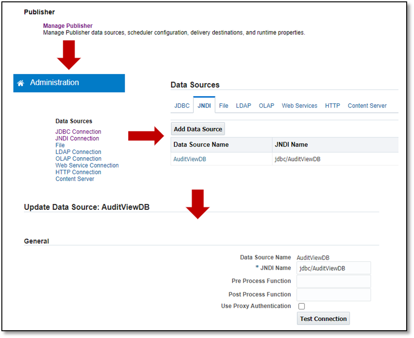Click the Post Process Function field
This screenshot has width=414, height=338.
click(x=334, y=295)
